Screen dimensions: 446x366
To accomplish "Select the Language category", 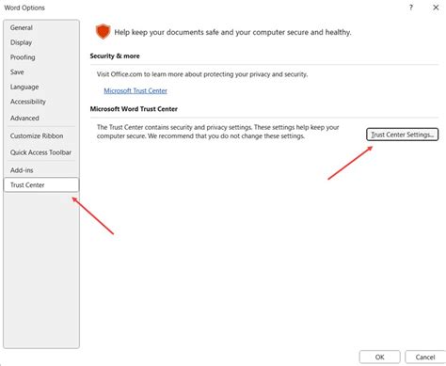I will 24,87.
